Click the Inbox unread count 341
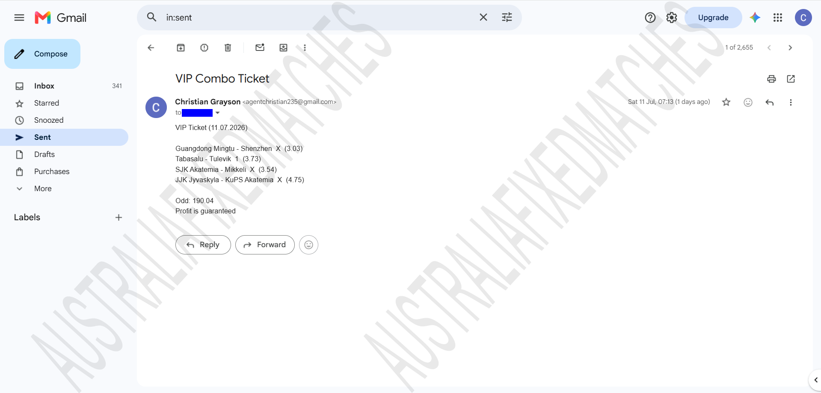The image size is (821, 393). pos(117,86)
